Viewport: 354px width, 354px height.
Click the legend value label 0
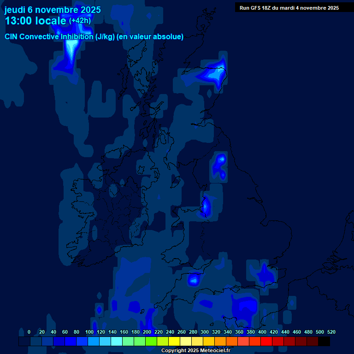29,332
